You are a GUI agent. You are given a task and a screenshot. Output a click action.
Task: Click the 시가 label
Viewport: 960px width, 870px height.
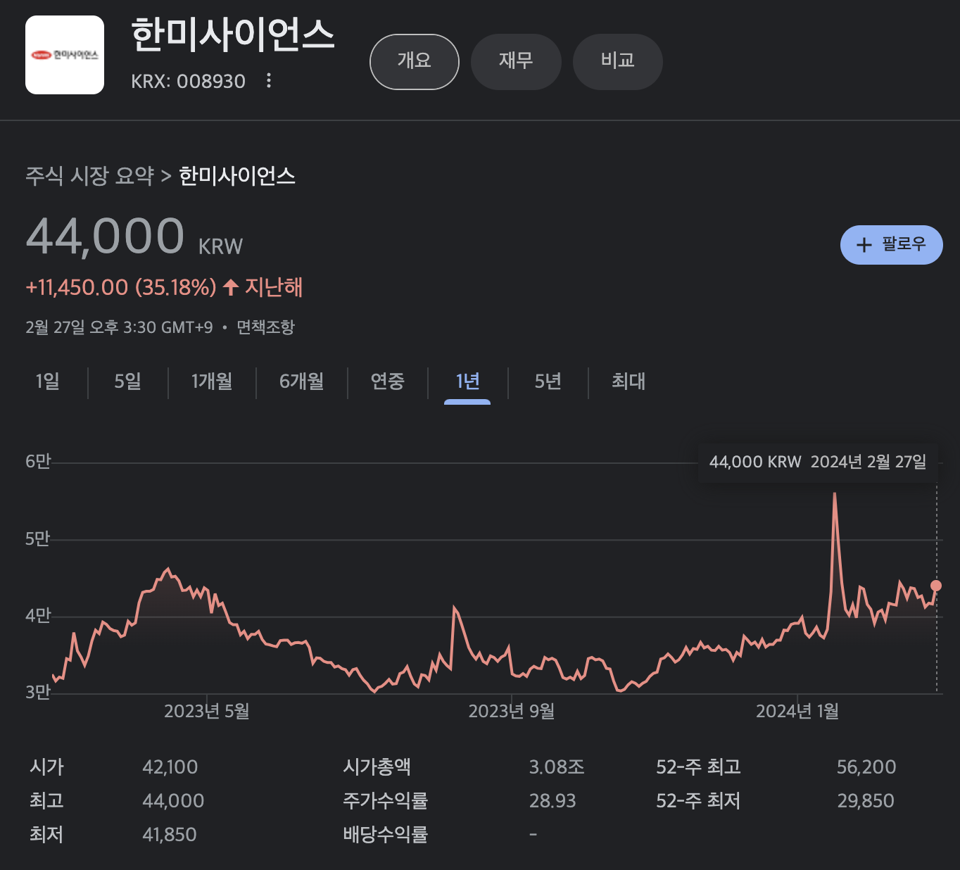click(46, 767)
